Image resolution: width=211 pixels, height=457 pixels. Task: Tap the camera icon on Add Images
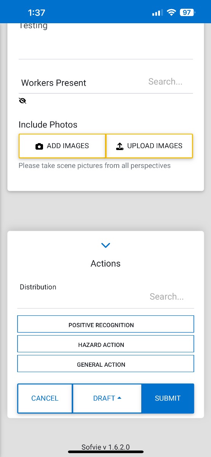pyautogui.click(x=39, y=146)
